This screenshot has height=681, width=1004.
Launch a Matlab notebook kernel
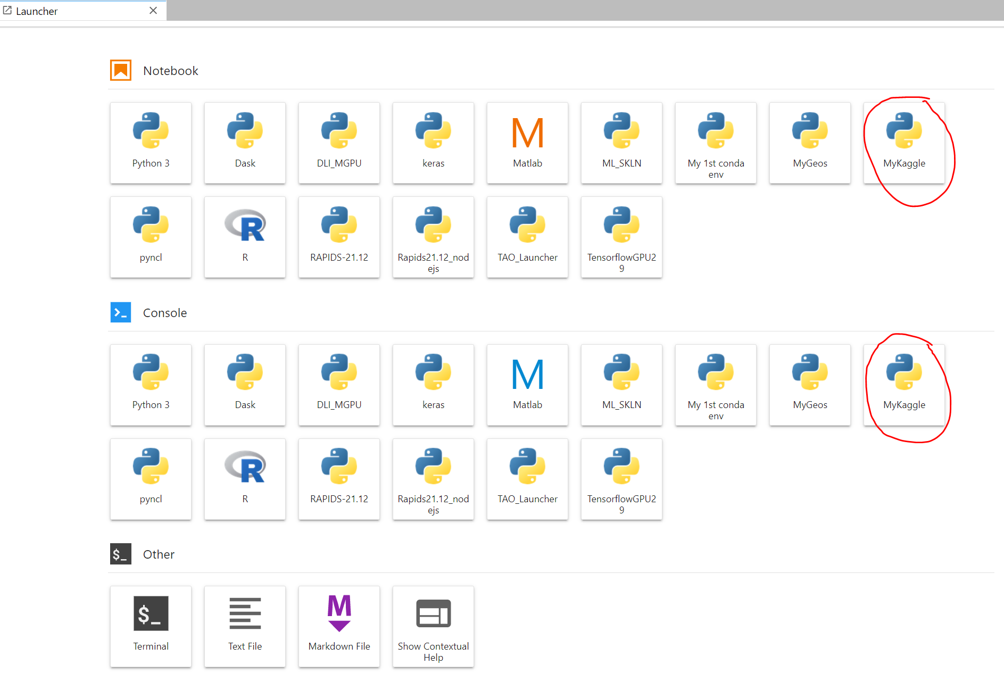527,143
